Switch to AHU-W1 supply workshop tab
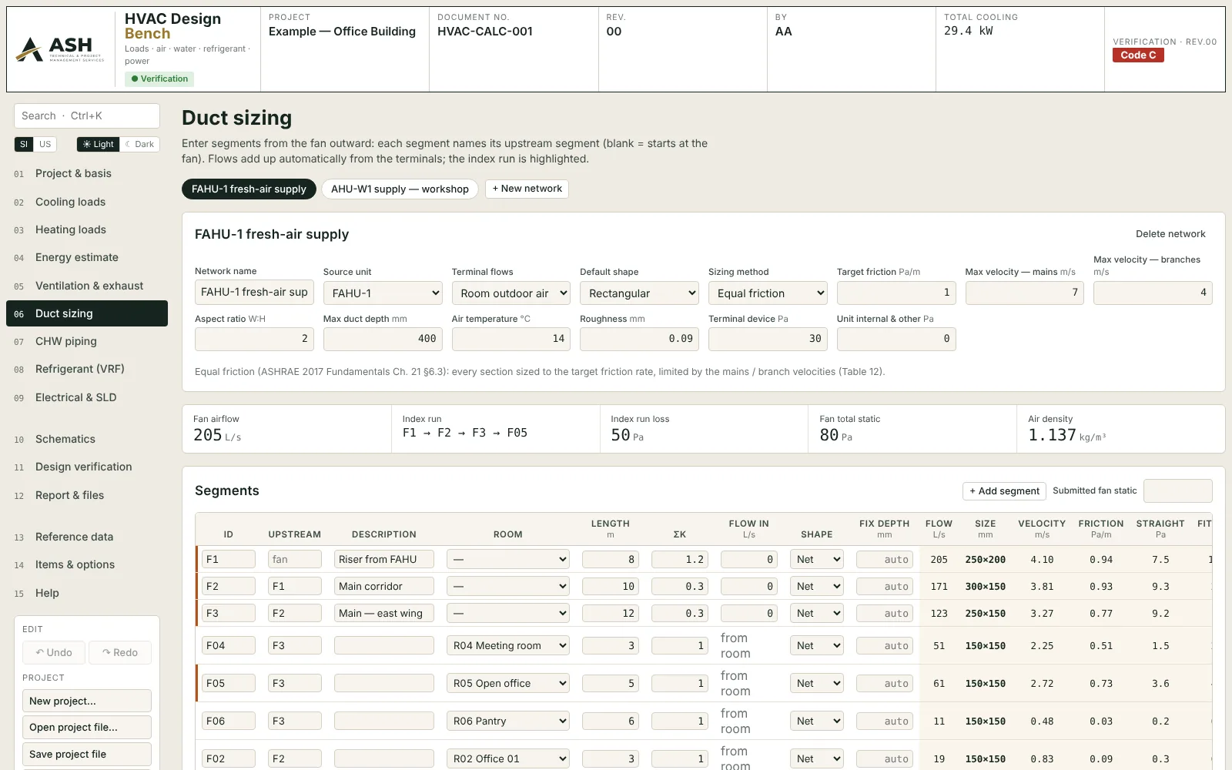 point(400,189)
